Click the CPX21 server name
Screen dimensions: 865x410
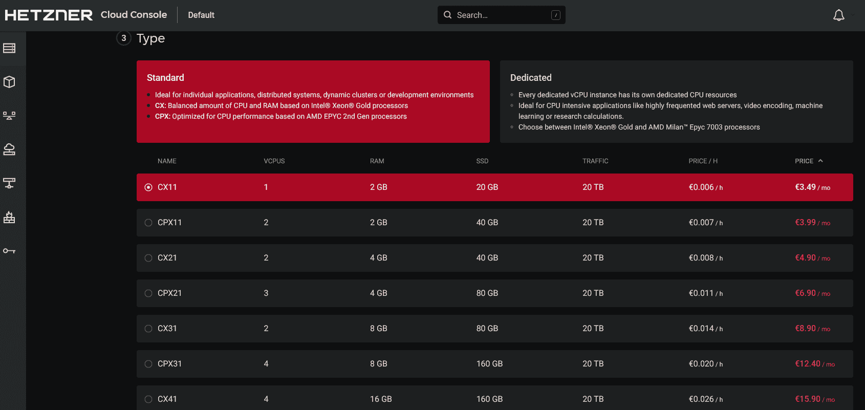[x=169, y=293]
